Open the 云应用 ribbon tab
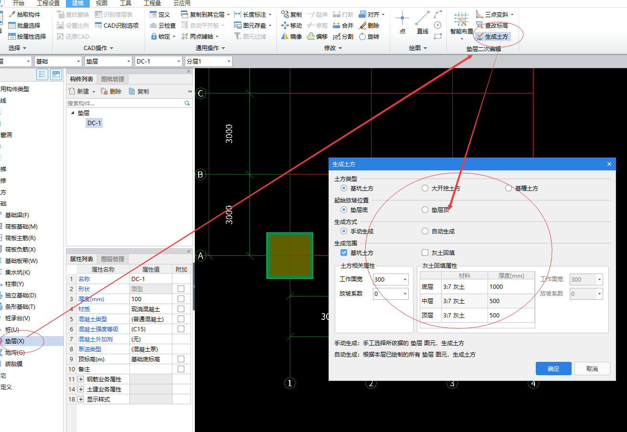Screen dimensions: 627x432 181,3
